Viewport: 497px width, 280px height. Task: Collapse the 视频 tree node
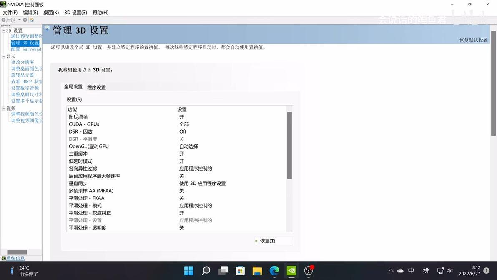click(3, 108)
